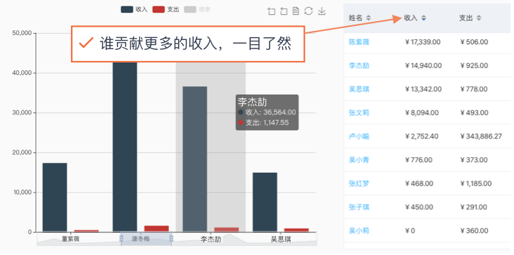Click the ¥17,339.00 income cell

point(423,42)
